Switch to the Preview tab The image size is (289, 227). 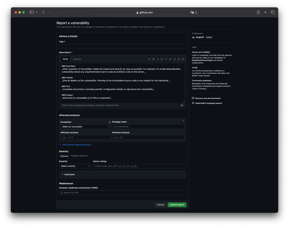(x=77, y=59)
